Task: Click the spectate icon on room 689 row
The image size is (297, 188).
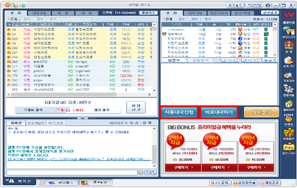Action: click(x=9, y=62)
